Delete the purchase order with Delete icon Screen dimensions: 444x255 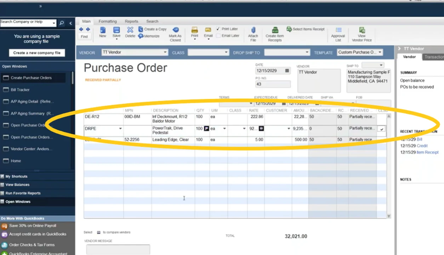pos(130,31)
